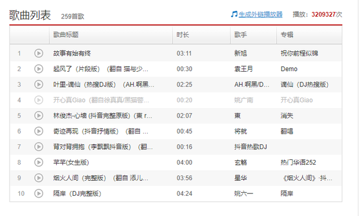Open artist 抖音热歌DJ
The width and height of the screenshot is (359, 216).
tap(251, 147)
